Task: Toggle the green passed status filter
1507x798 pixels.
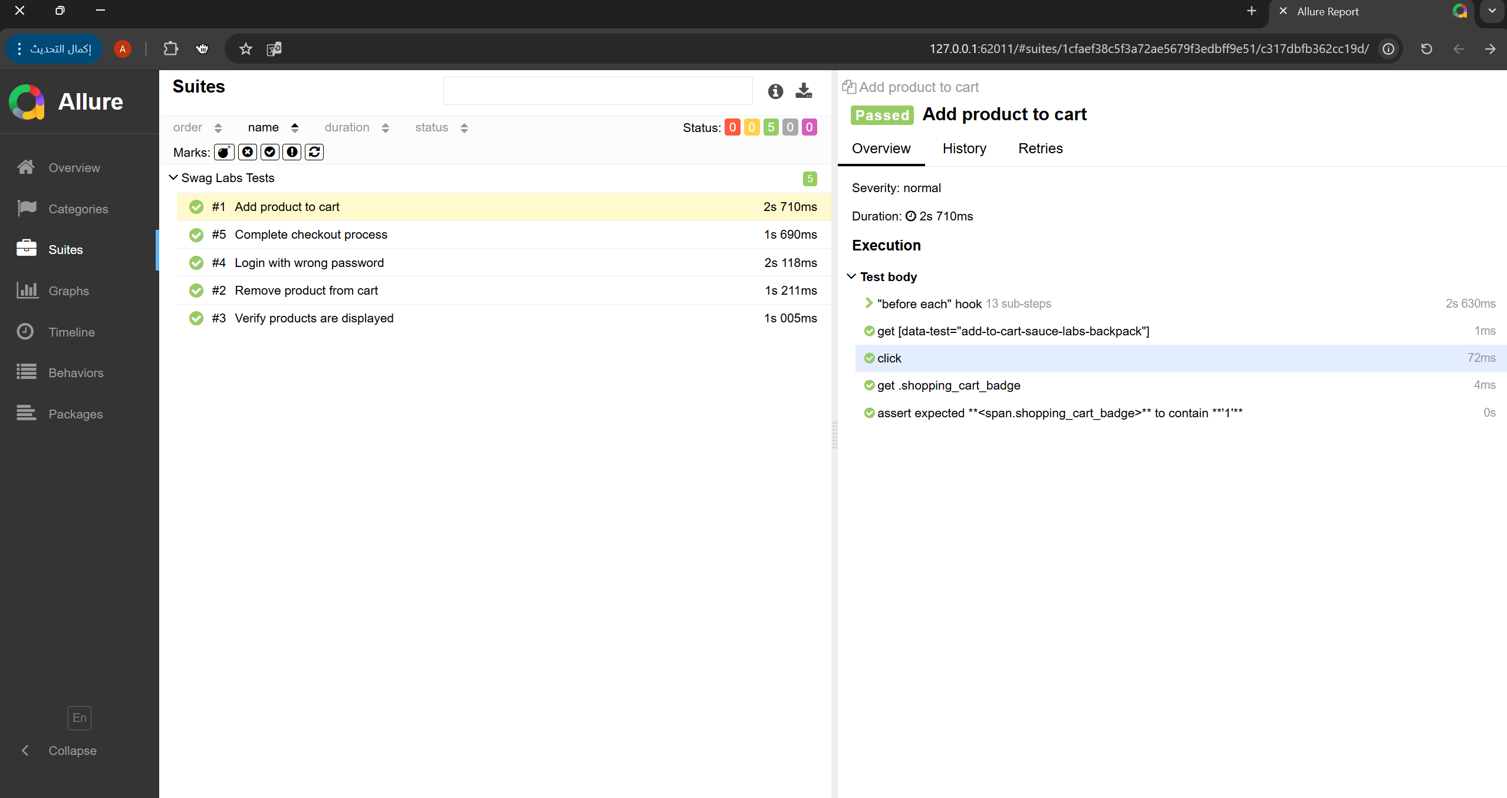Action: click(x=771, y=127)
